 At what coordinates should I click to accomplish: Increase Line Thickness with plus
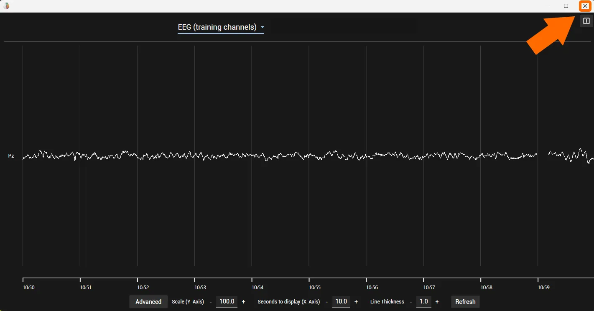coord(437,302)
